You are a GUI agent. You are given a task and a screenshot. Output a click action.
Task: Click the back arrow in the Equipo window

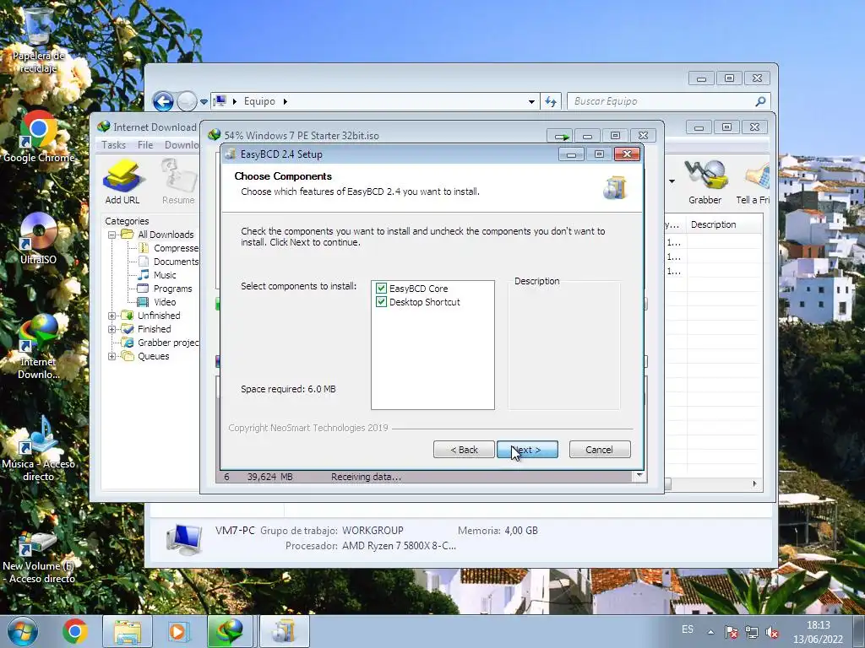coord(163,101)
